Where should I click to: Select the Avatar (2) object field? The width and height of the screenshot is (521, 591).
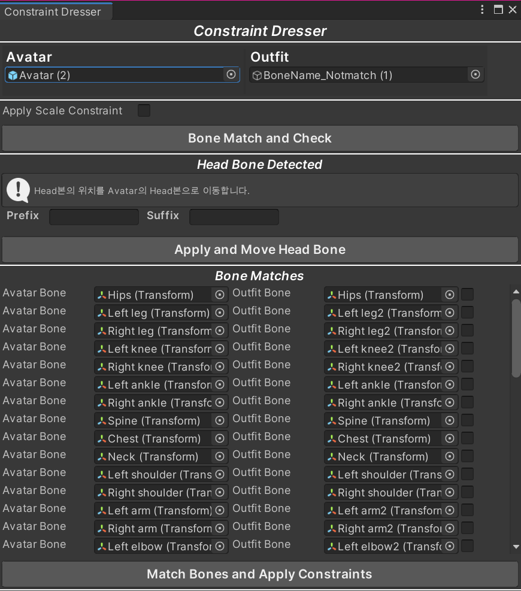click(123, 75)
